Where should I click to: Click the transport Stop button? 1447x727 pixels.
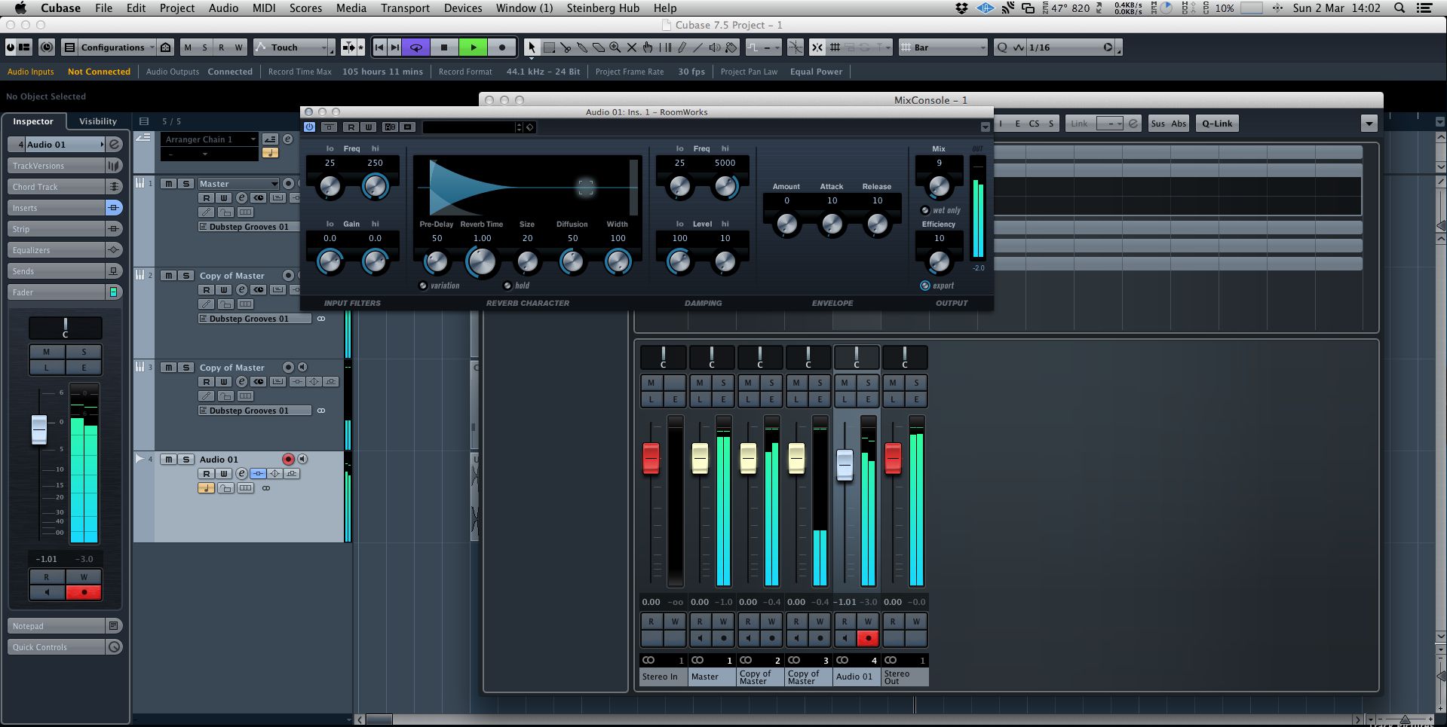tap(444, 47)
